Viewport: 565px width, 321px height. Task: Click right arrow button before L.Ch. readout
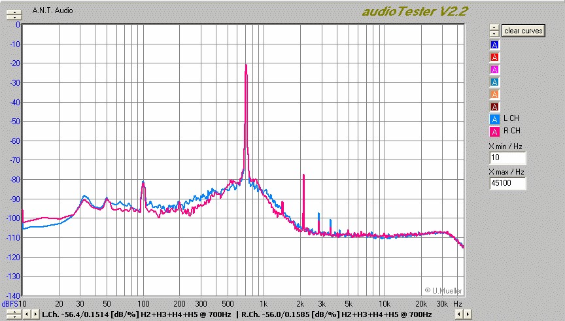[x=35, y=314]
